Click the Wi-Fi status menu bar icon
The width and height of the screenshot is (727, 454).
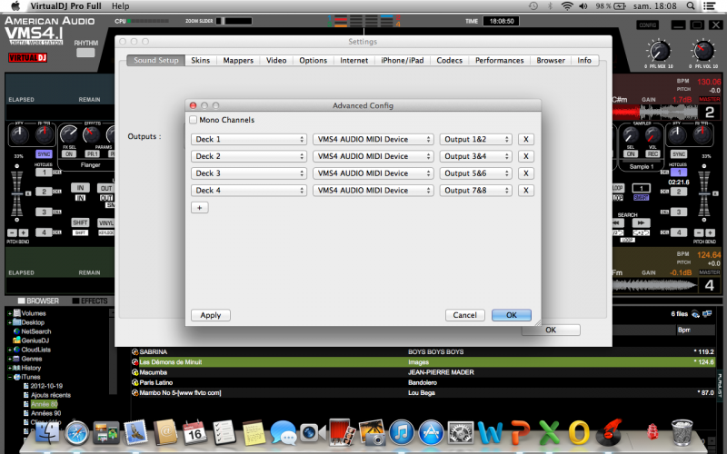coord(566,6)
